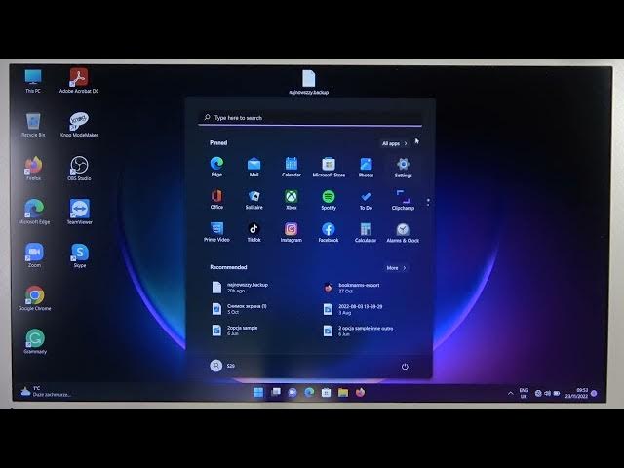The height and width of the screenshot is (468, 624).
Task: Click the Start menu search box
Action: click(310, 118)
